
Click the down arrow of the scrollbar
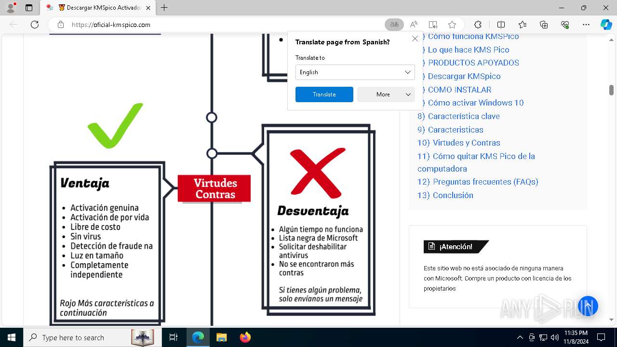[x=611, y=320]
